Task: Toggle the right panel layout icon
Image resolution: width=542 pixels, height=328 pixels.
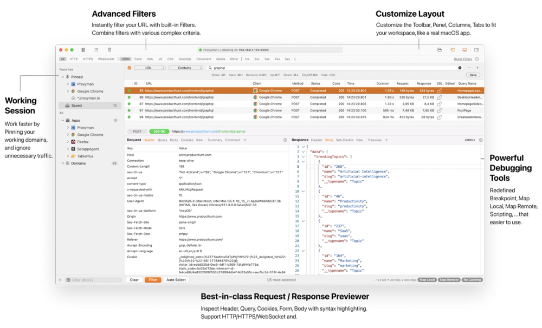Action: 476,50
